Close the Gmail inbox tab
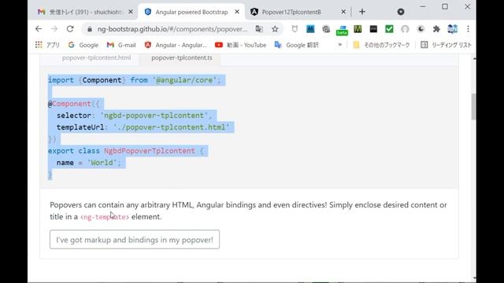This screenshot has height=283, width=504. click(131, 12)
